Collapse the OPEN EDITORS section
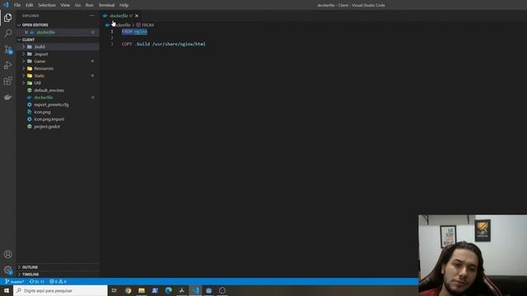The height and width of the screenshot is (296, 527). (x=35, y=25)
